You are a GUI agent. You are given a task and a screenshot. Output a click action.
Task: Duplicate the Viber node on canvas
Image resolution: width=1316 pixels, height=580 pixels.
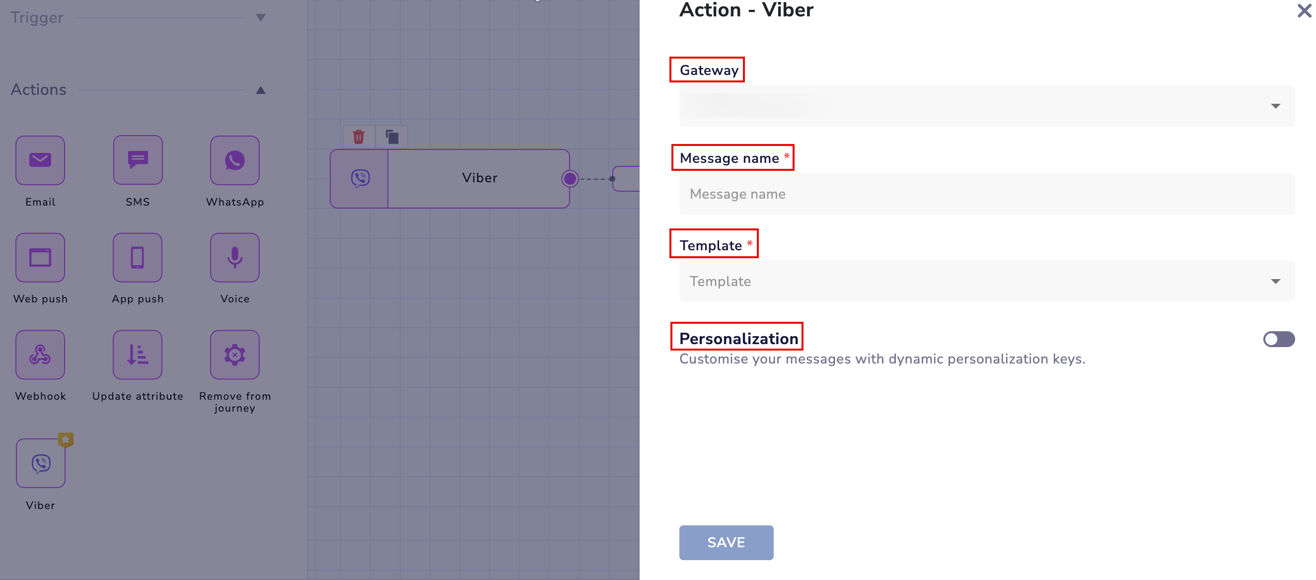[391, 136]
